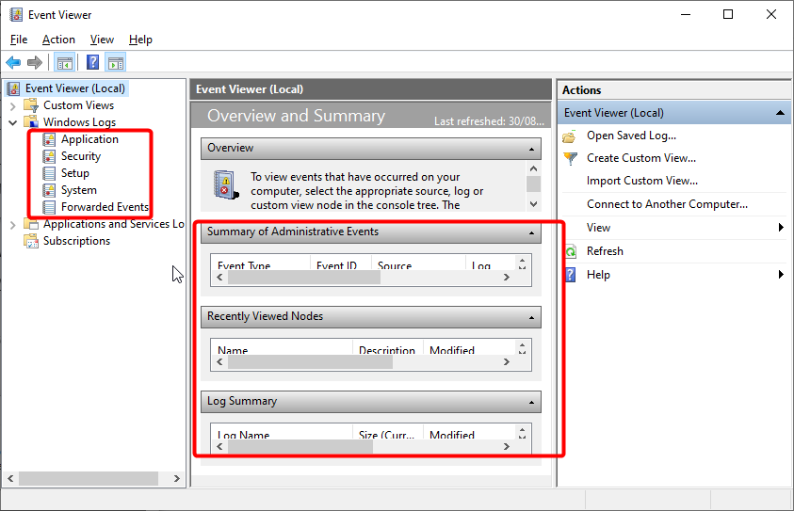Select the Subscriptions tree item
This screenshot has height=511, width=794.
(76, 241)
